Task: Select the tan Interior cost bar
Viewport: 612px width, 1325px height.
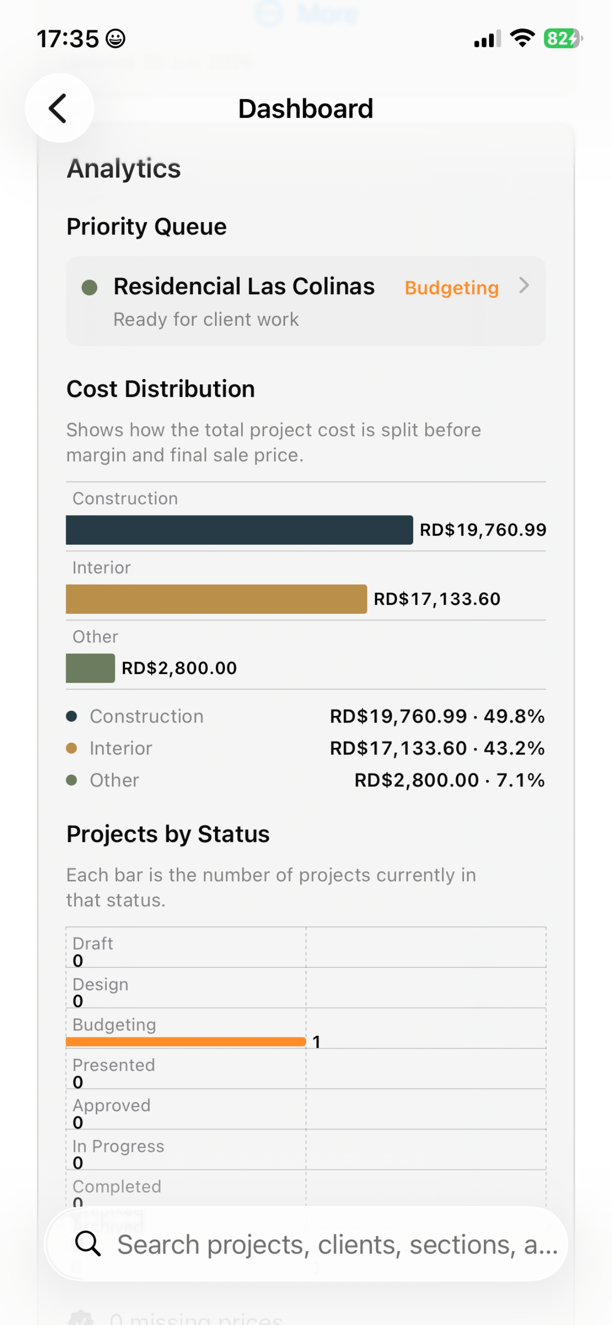Action: coord(216,599)
